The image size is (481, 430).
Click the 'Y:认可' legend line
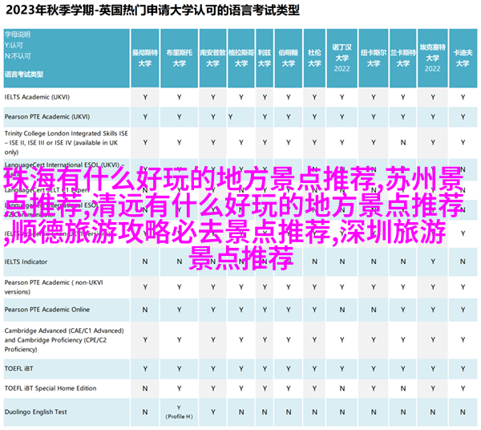pos(14,46)
